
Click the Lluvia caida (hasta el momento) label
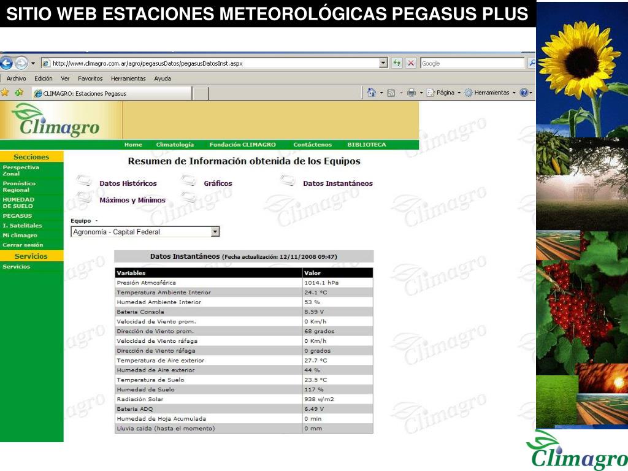click(x=166, y=428)
